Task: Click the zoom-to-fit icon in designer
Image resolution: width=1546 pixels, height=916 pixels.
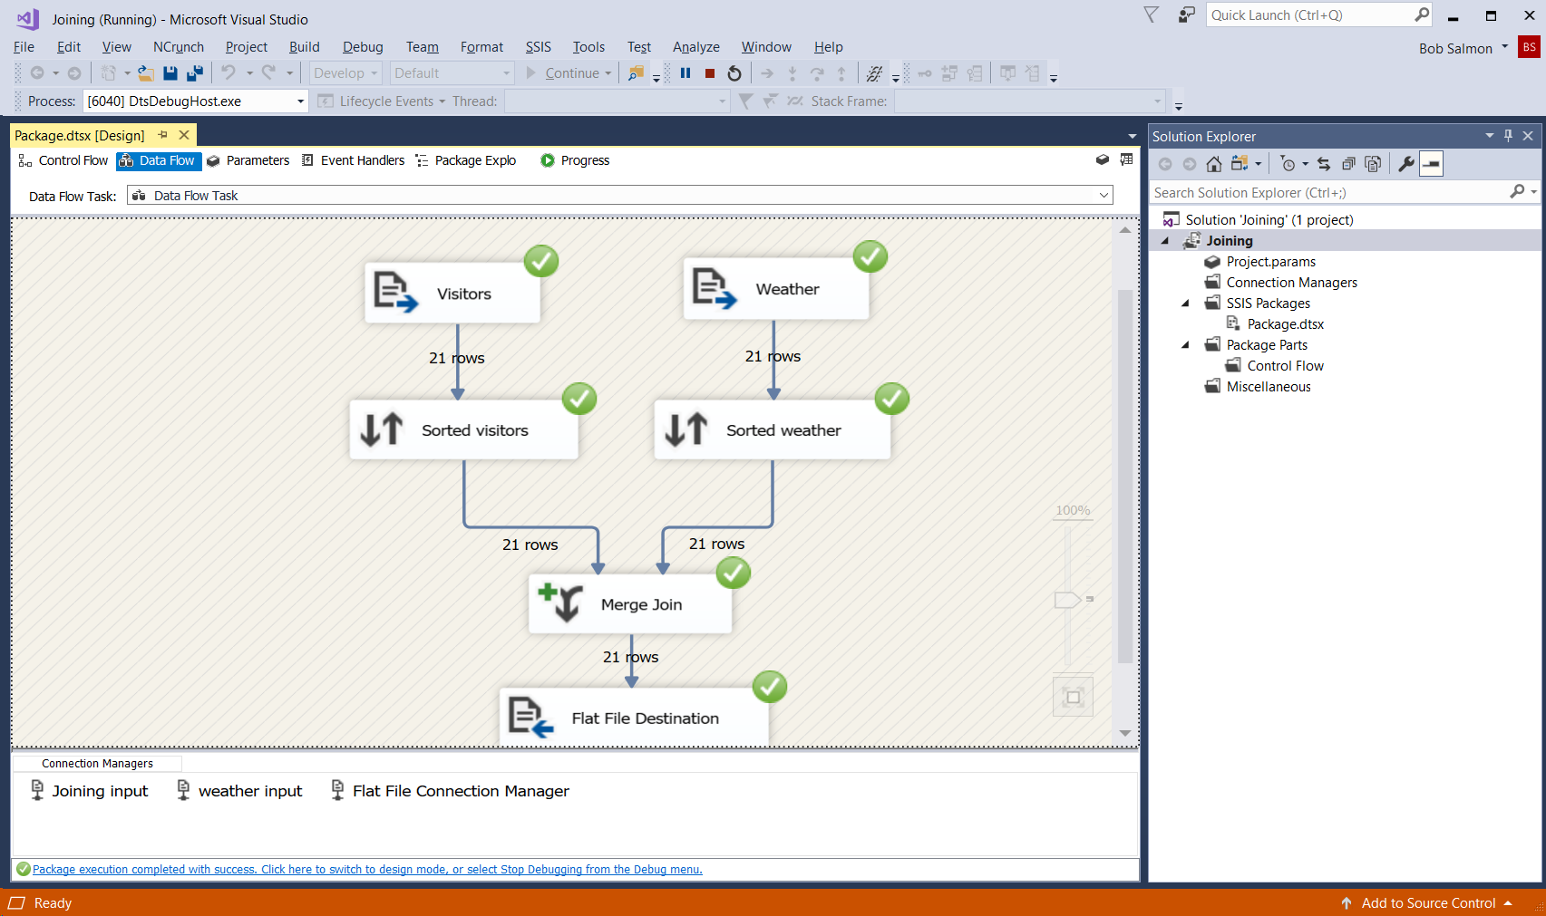Action: click(x=1073, y=697)
